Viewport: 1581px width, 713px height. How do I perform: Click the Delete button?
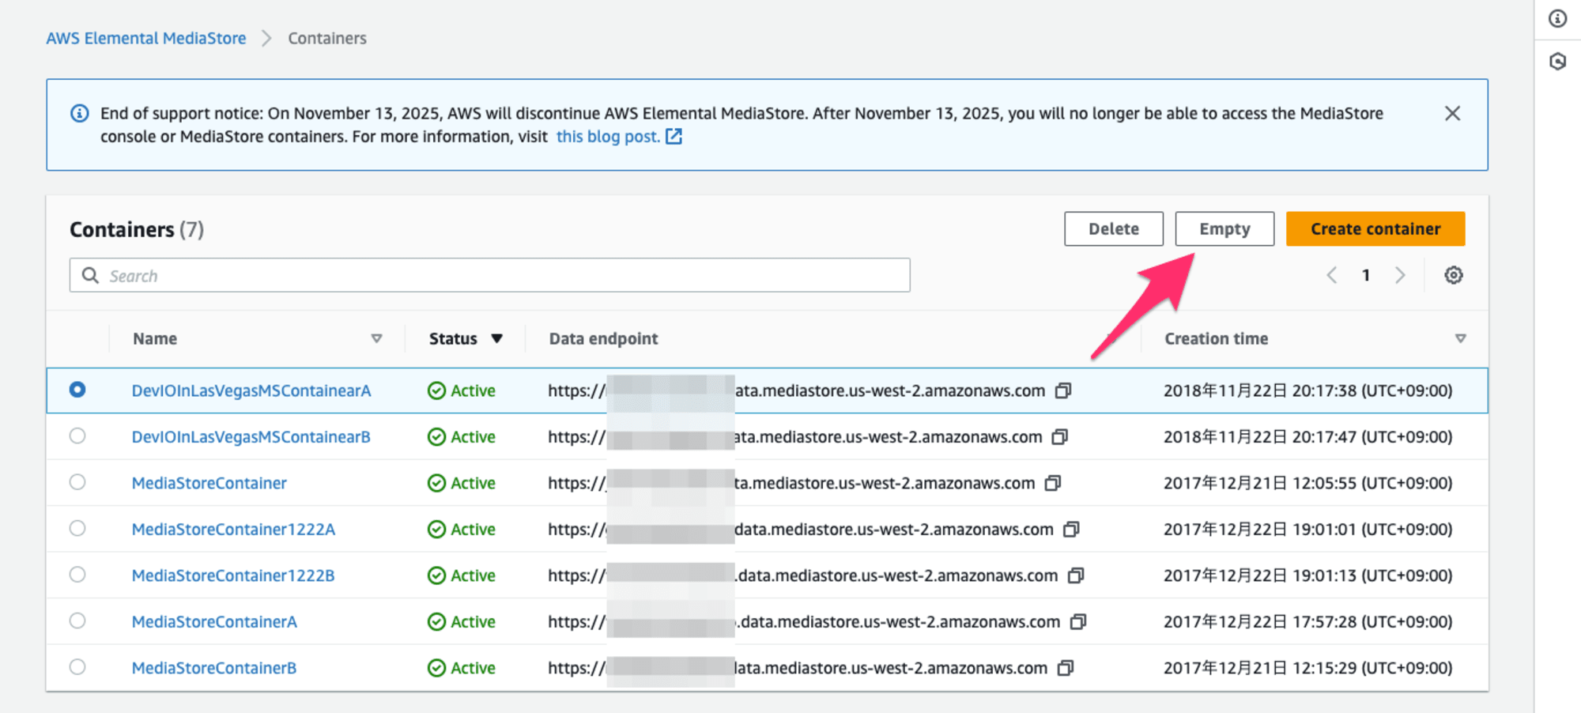[1113, 228]
